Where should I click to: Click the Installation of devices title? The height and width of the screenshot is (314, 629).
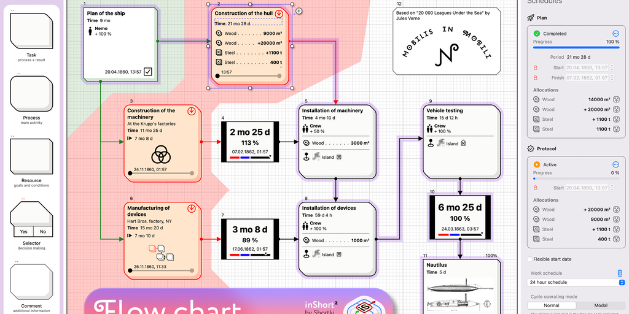tap(329, 208)
